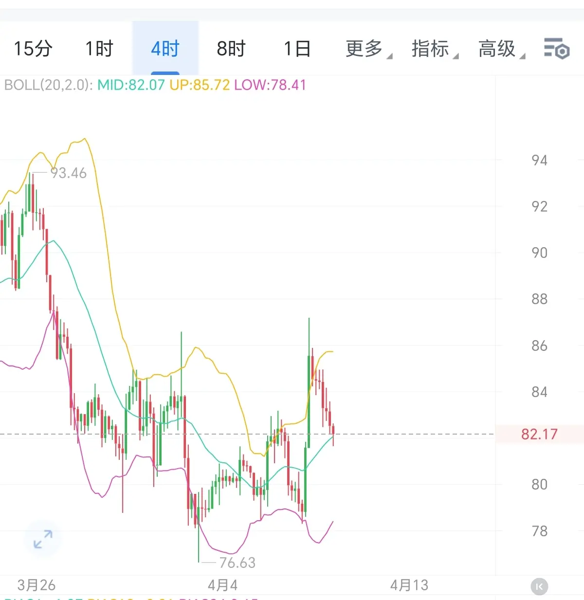Select the 1时 interval tab
Viewport: 584px width, 600px height.
(x=99, y=49)
